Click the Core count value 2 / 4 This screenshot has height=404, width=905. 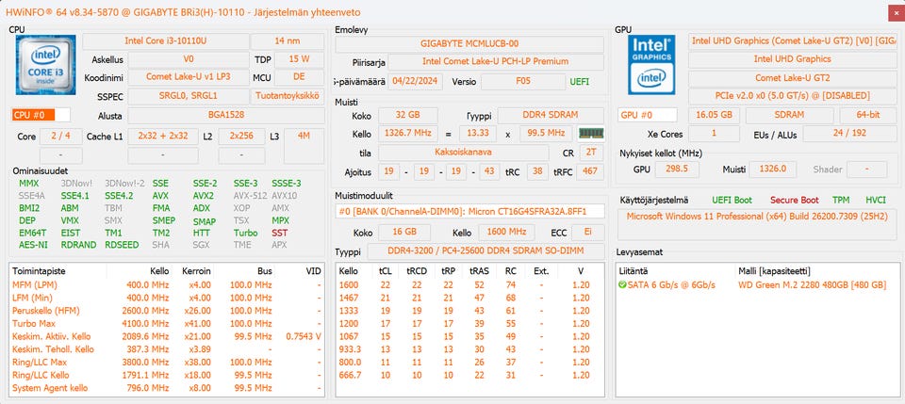point(60,137)
